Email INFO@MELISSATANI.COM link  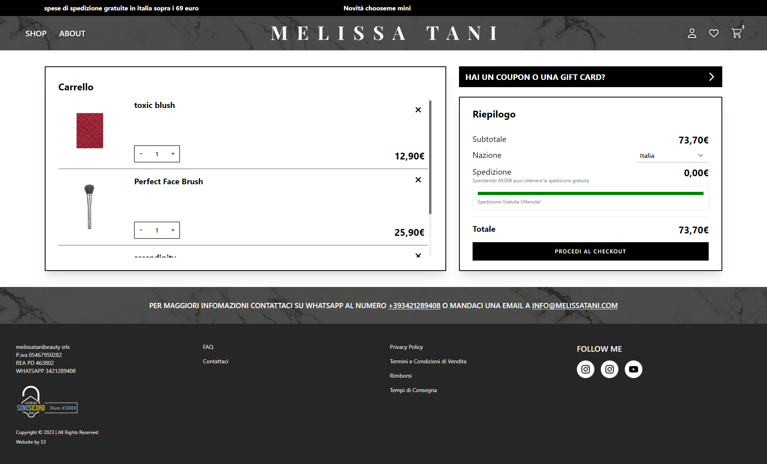(575, 306)
